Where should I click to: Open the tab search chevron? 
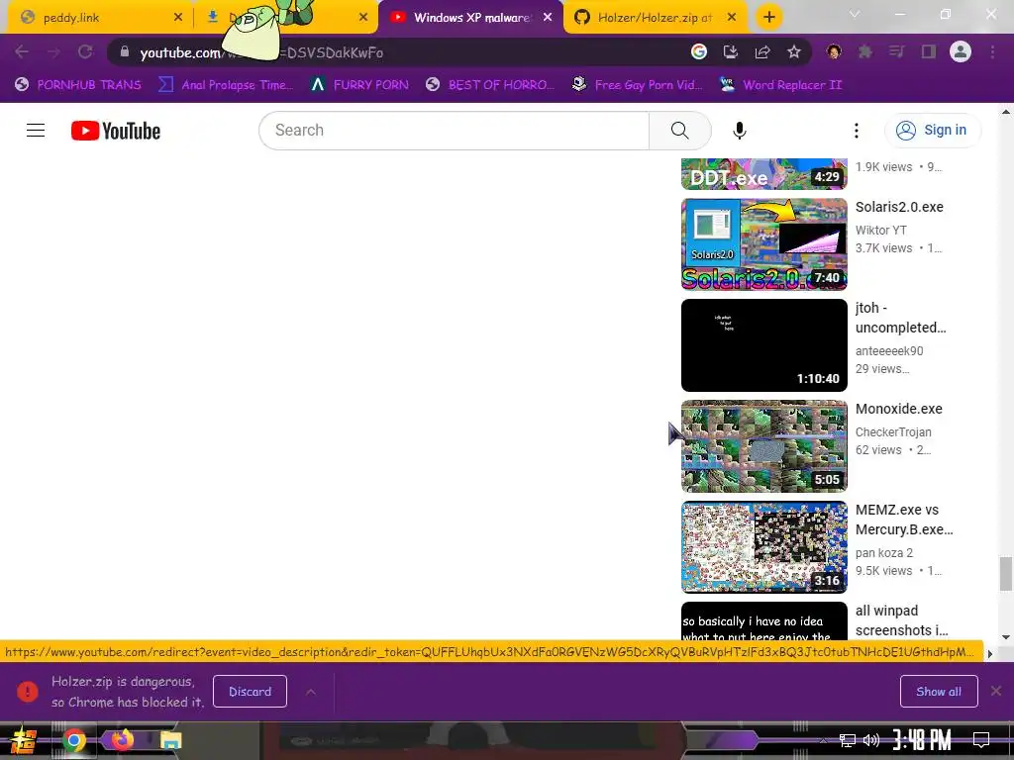(x=855, y=14)
